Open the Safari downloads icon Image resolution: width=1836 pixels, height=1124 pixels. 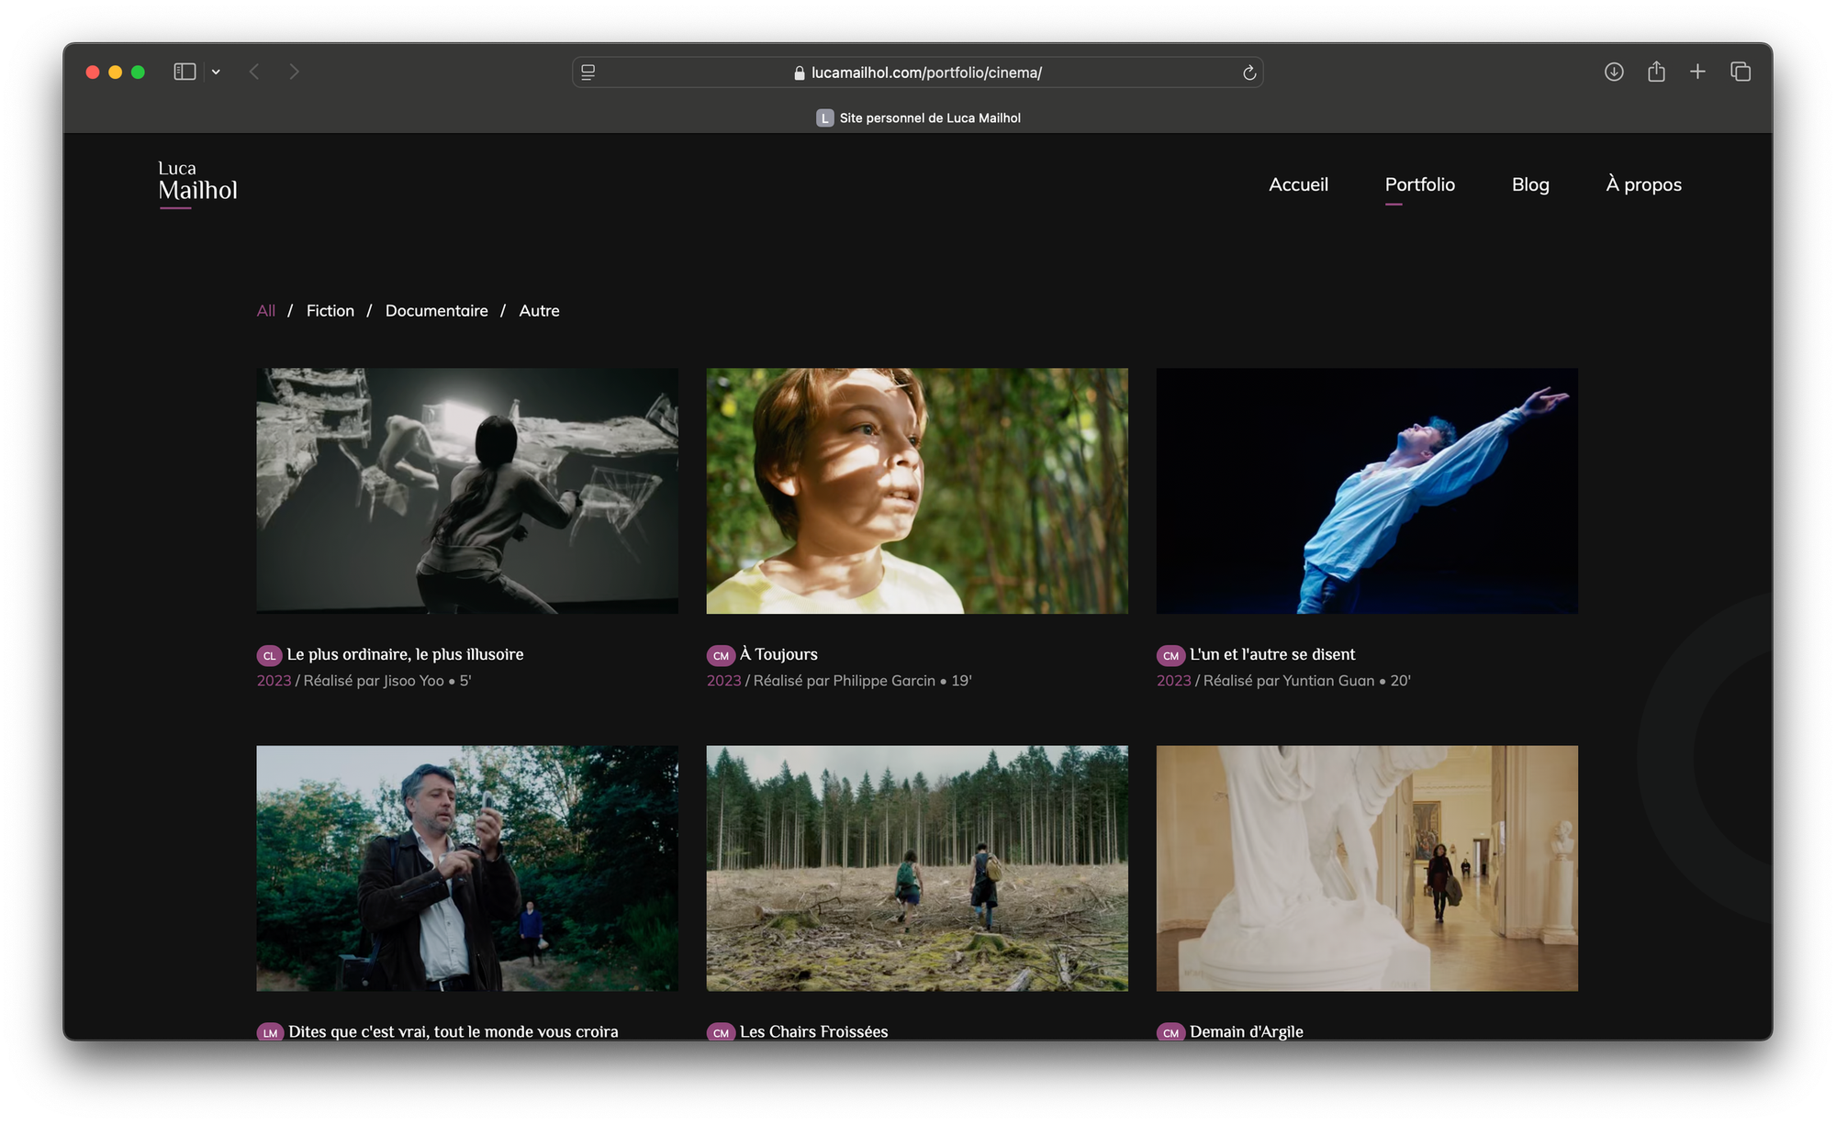point(1614,72)
